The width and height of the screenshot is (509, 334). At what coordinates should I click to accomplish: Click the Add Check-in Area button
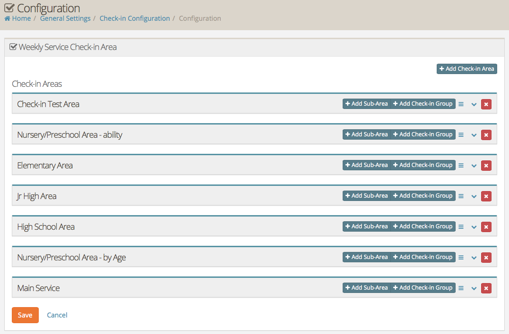[466, 68]
